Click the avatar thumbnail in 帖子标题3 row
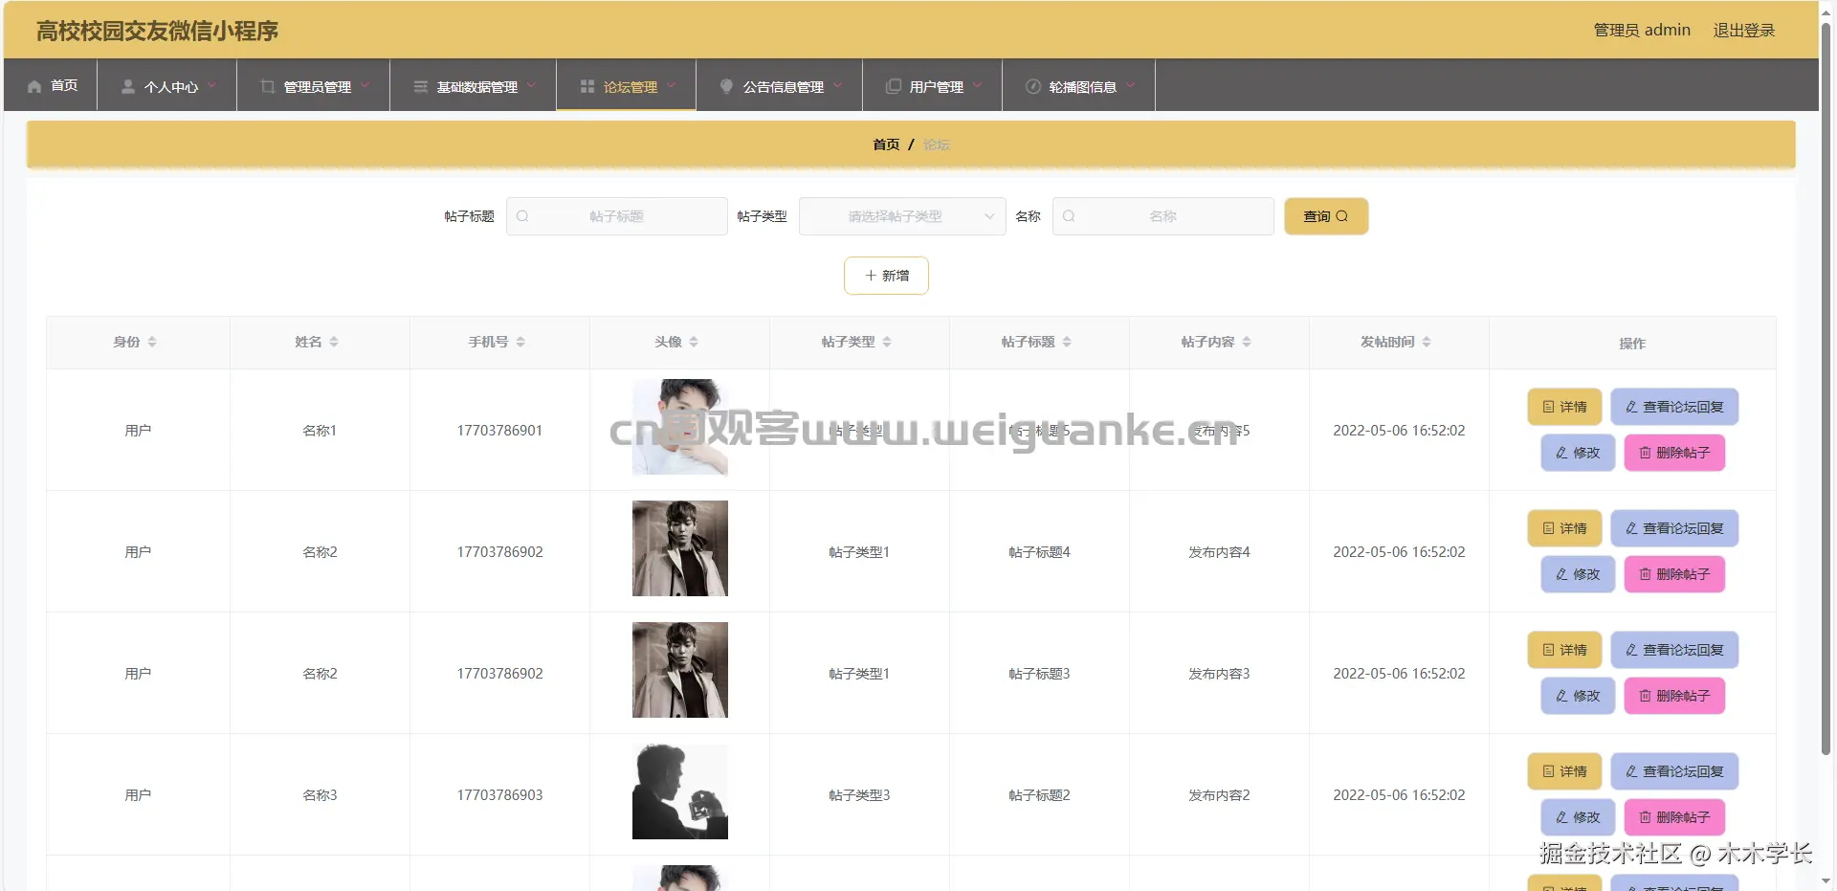The height and width of the screenshot is (891, 1837). pyautogui.click(x=680, y=670)
